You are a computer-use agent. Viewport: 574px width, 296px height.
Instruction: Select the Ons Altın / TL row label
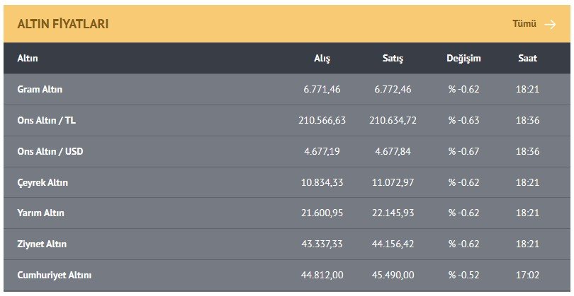[46, 121]
